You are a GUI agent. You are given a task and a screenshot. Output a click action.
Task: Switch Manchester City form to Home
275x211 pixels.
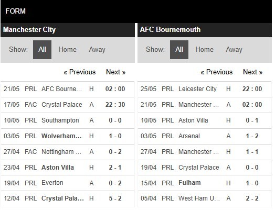point(68,50)
